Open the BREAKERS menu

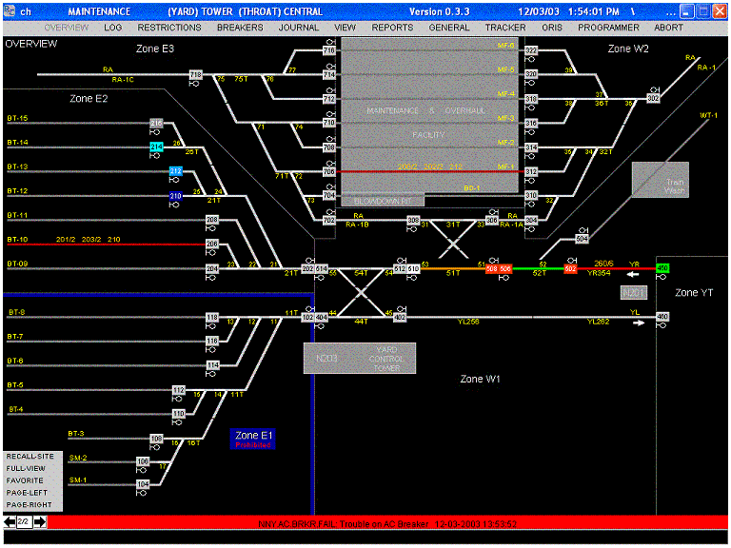(x=240, y=28)
